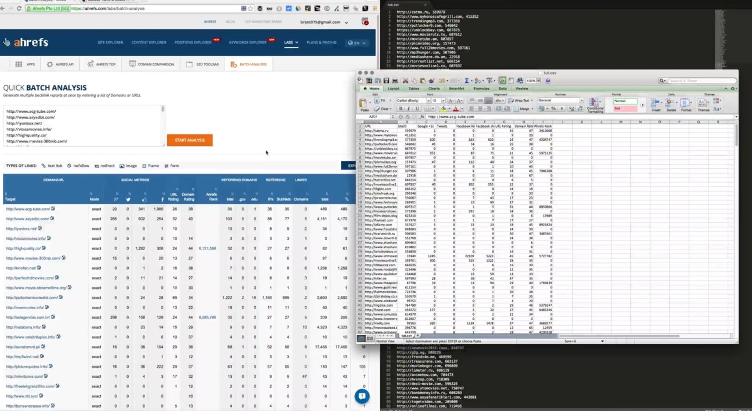The image size is (752, 411).
Task: Open SITE EXPLORER in ahrefs navigation
Action: [x=110, y=43]
